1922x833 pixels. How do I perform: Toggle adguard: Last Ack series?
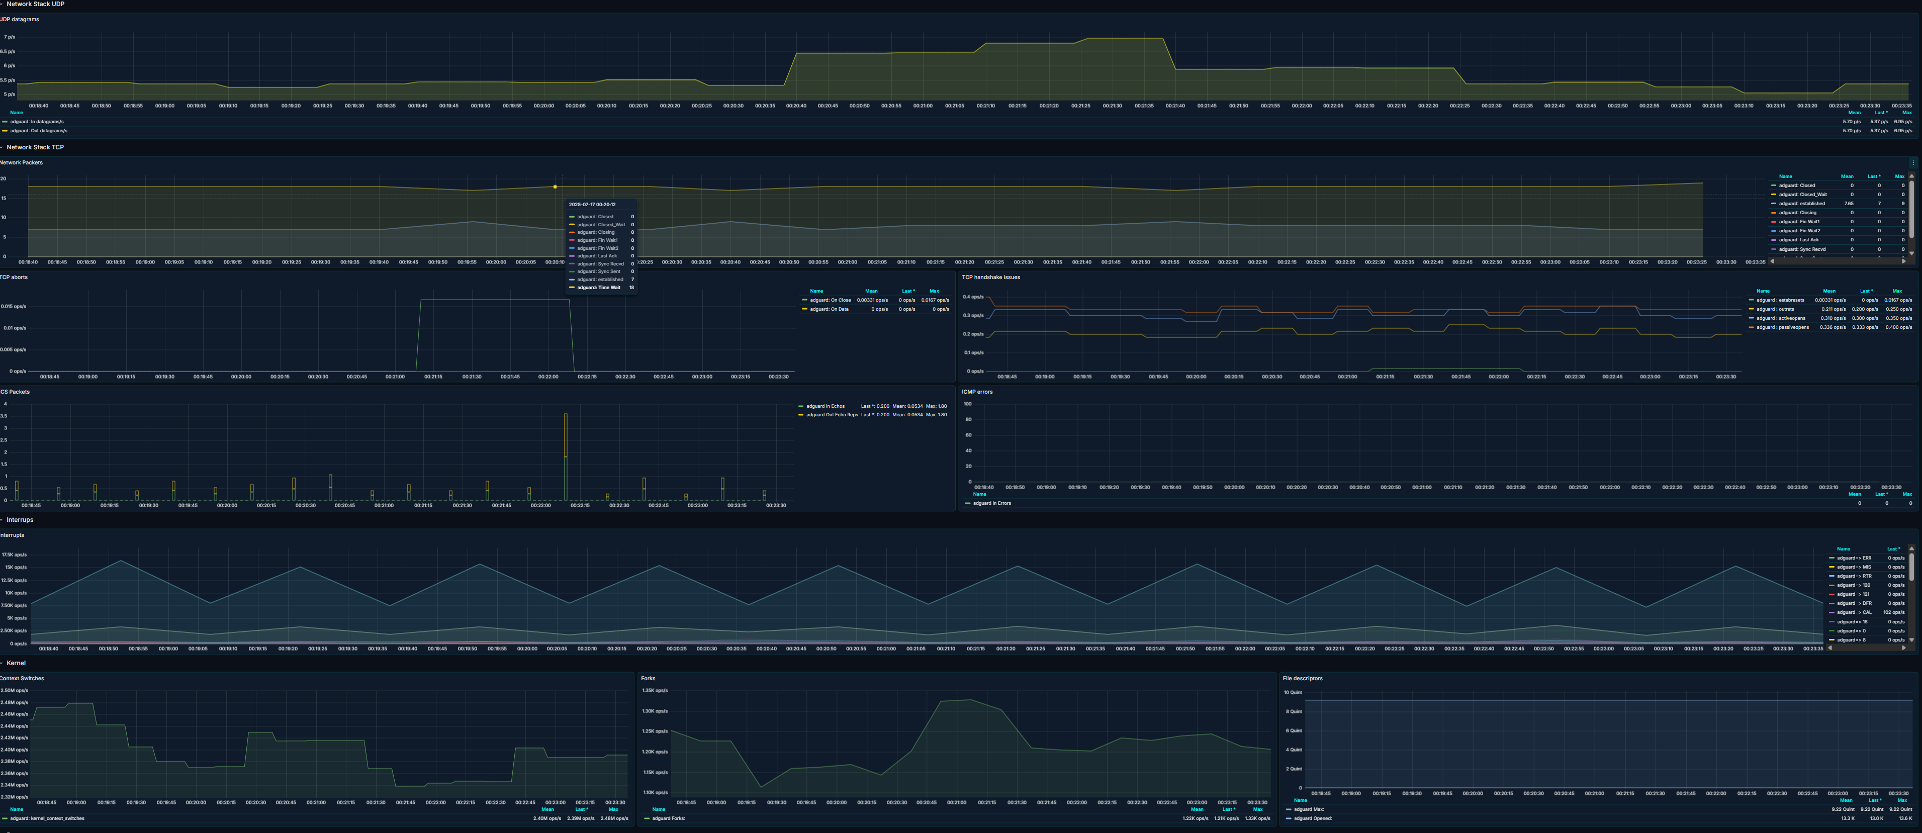pos(1799,240)
